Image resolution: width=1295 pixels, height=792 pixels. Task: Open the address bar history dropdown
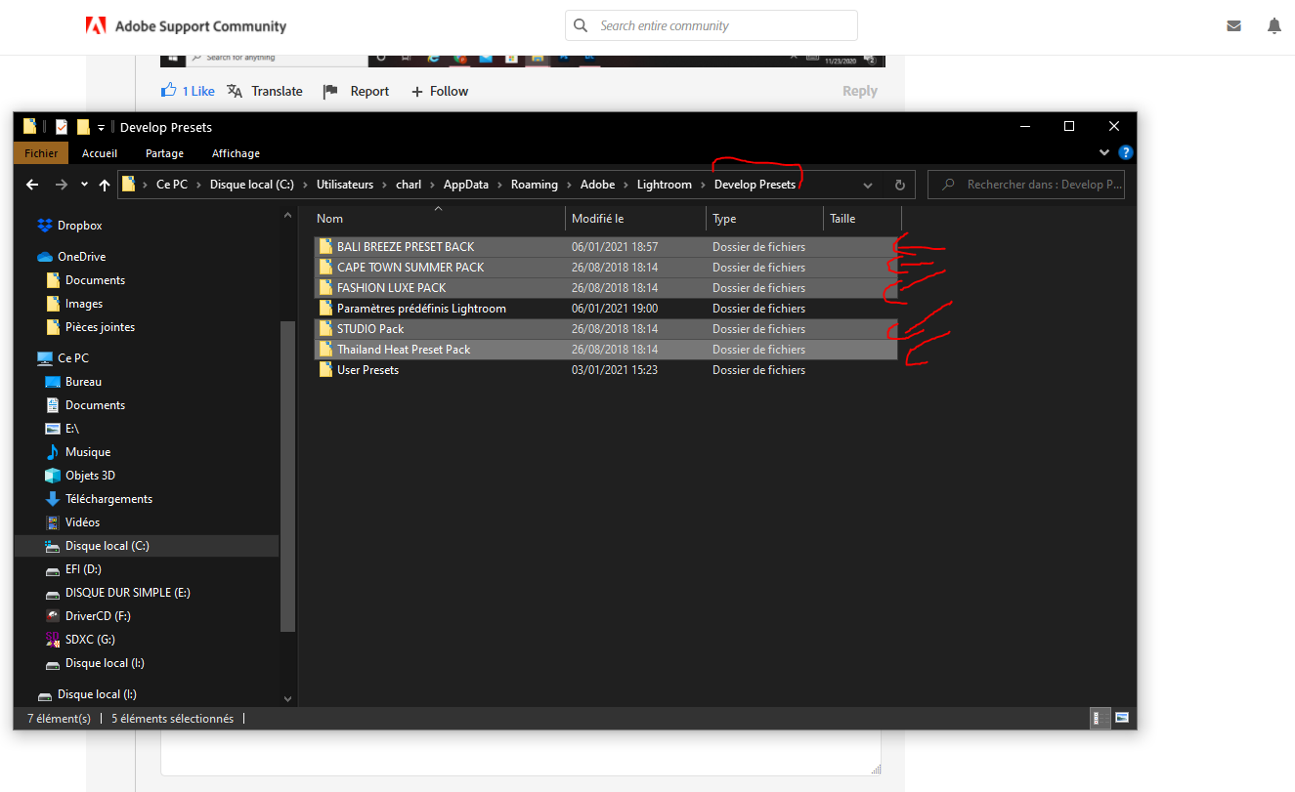pos(868,184)
